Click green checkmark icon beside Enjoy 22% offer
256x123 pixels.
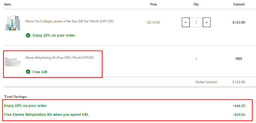[x=28, y=35]
